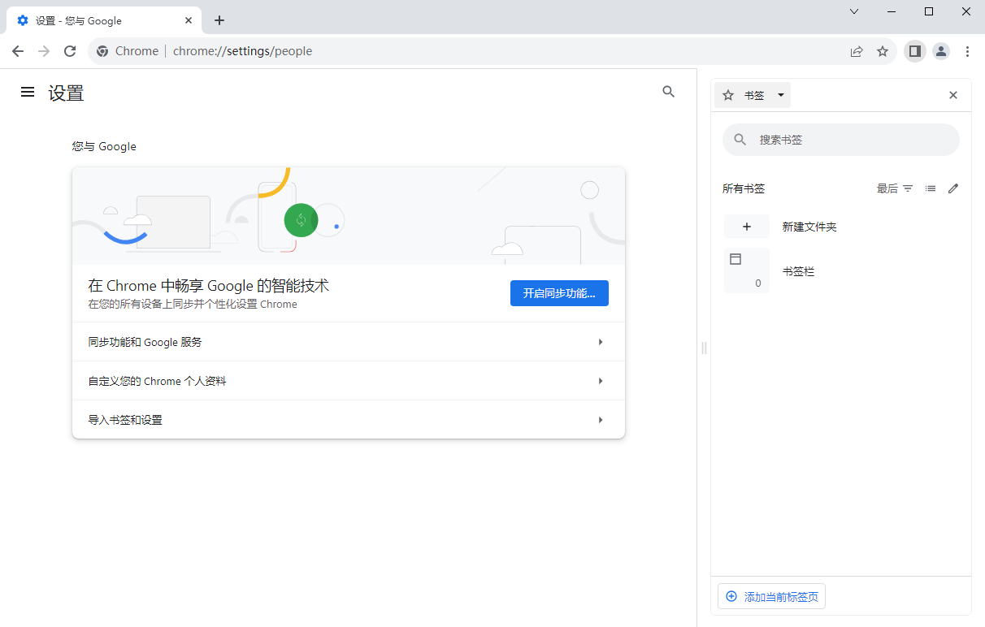Open the 最后 sort dropdown
This screenshot has height=627, width=985.
[x=895, y=188]
